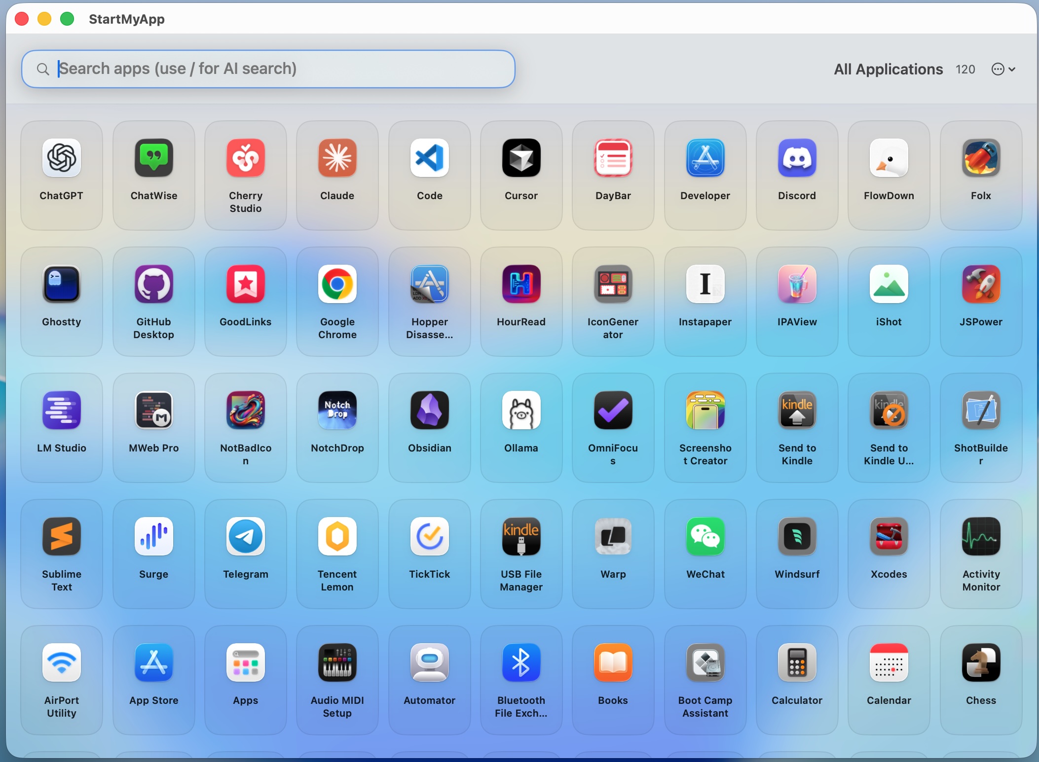The width and height of the screenshot is (1039, 762).
Task: Launch Ollama
Action: point(521,419)
